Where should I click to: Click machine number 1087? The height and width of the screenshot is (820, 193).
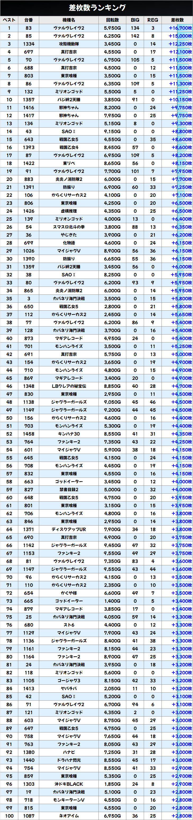29,816
